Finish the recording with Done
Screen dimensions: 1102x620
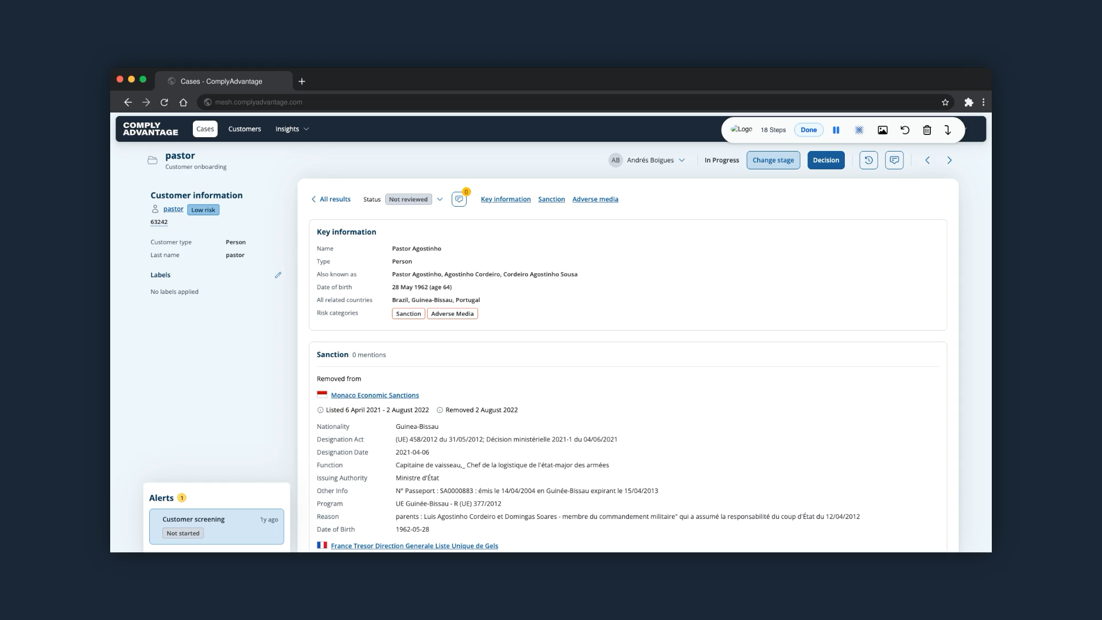pos(809,130)
